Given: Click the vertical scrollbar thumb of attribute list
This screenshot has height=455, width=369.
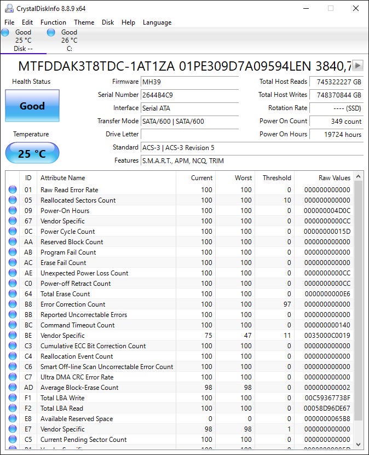Looking at the screenshot, I should pyautogui.click(x=358, y=301).
